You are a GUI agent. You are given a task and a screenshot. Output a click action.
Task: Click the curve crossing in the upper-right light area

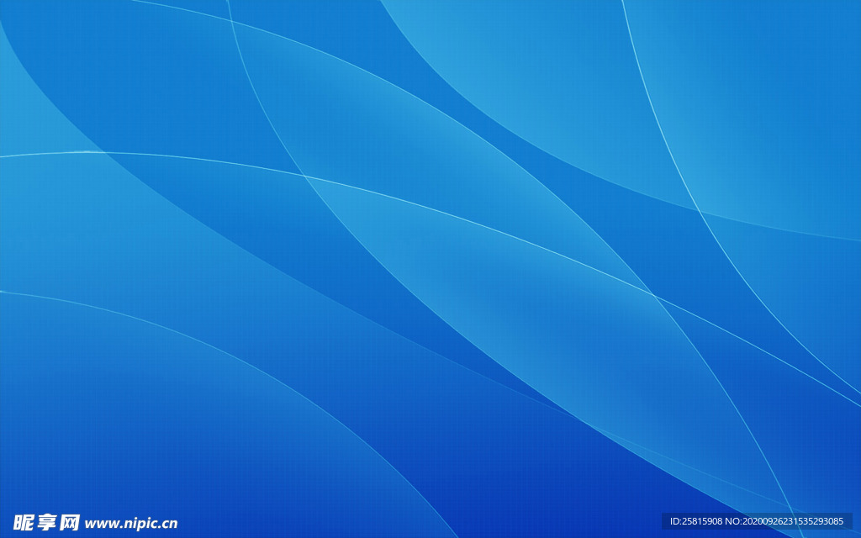pos(697,208)
